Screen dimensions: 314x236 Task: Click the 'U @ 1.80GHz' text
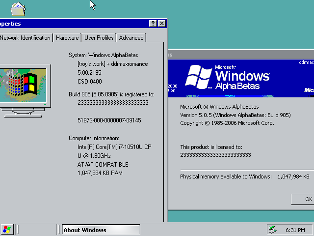(94, 156)
